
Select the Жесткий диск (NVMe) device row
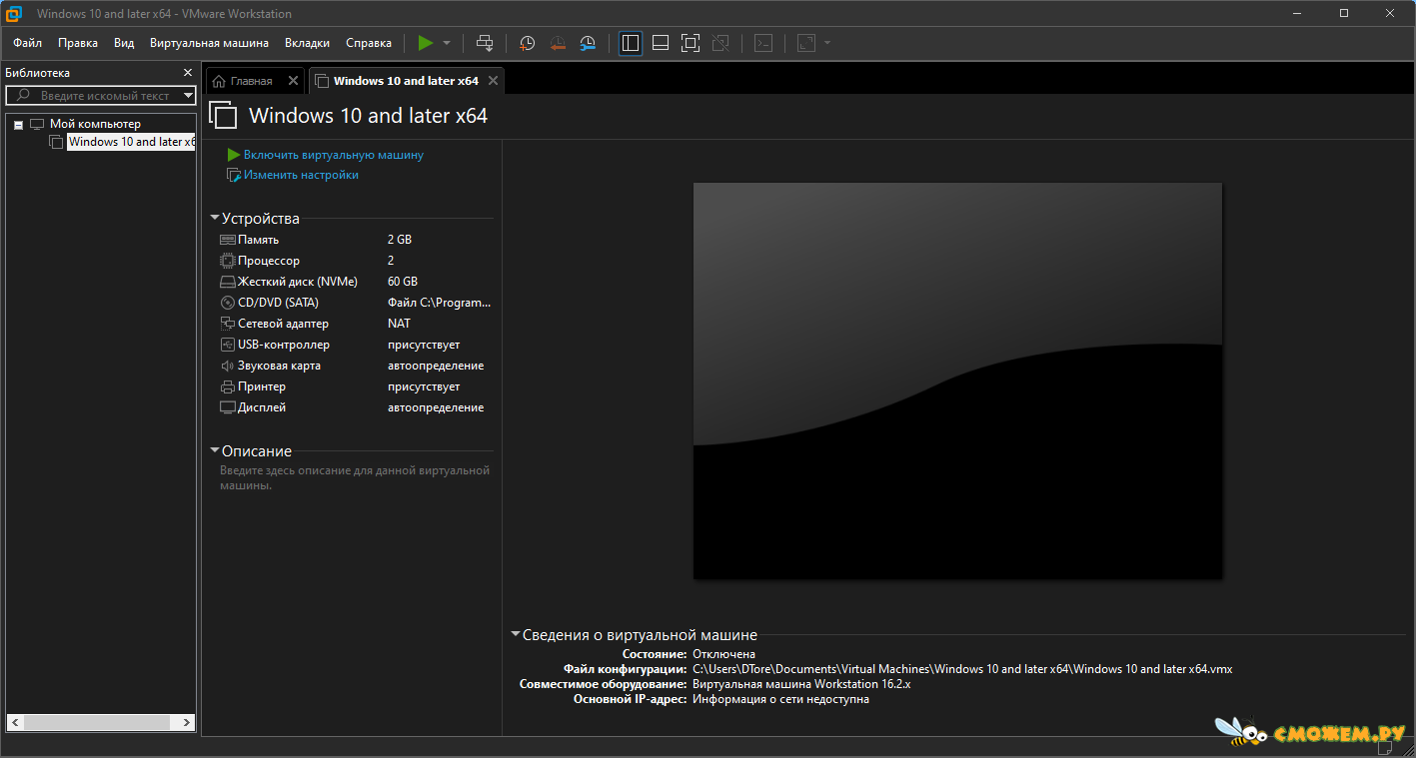click(355, 282)
